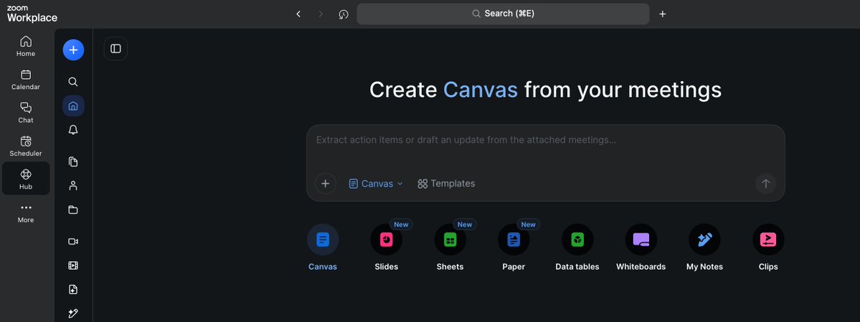Open the notifications bell icon

click(x=73, y=130)
